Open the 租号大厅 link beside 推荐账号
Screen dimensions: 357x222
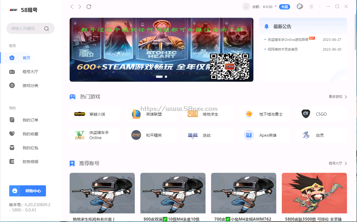(335, 163)
